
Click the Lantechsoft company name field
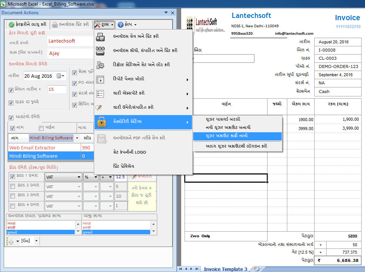pos(71,41)
